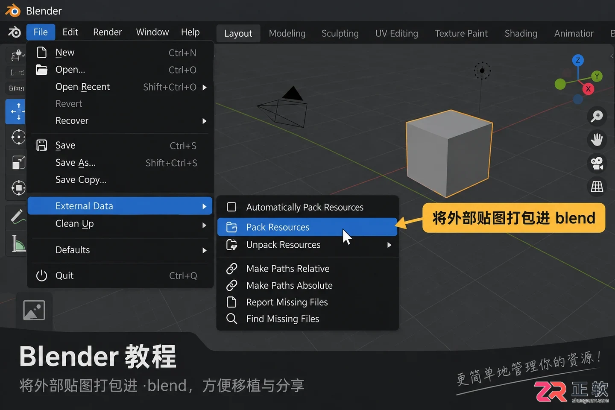Toggle camera view icon in viewport

click(597, 163)
